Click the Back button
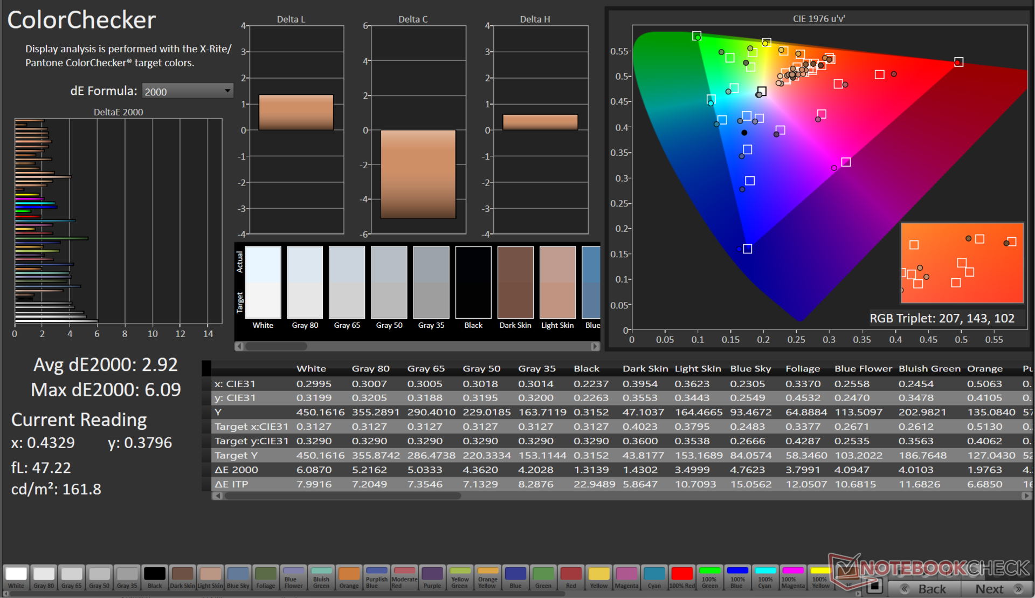This screenshot has width=1035, height=598. click(925, 589)
